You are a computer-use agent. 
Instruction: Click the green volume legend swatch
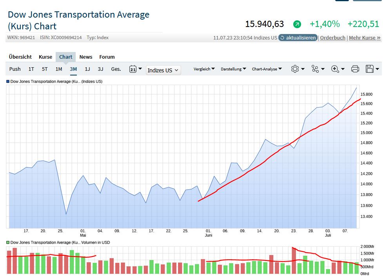[x=8, y=242]
